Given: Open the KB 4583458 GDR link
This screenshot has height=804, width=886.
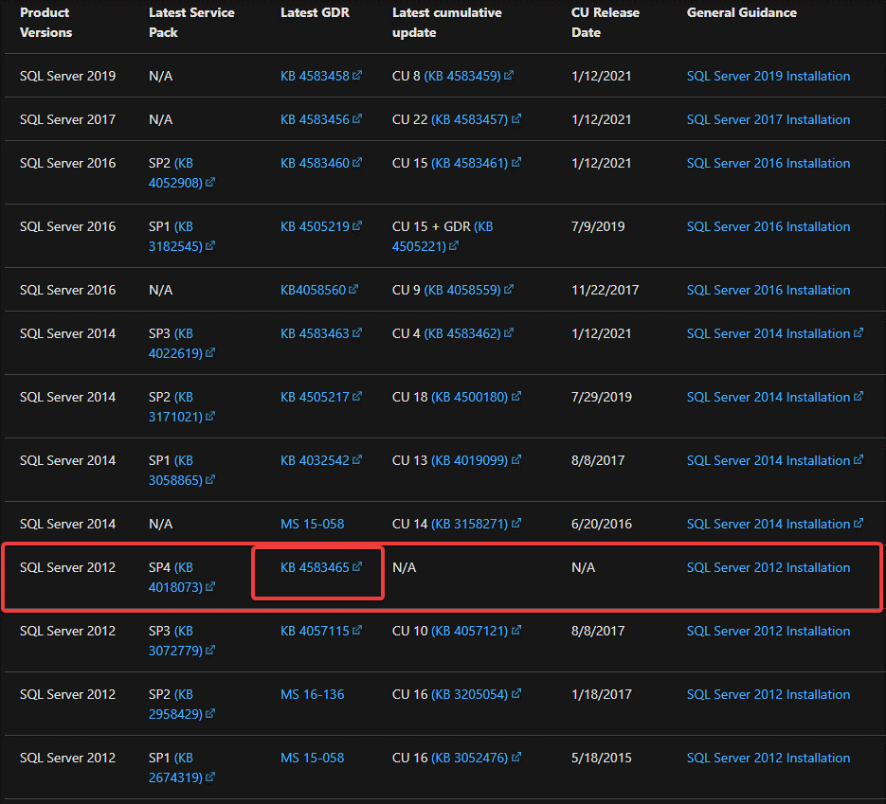Looking at the screenshot, I should tap(316, 76).
